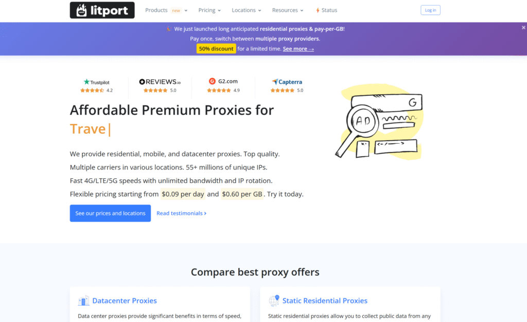The width and height of the screenshot is (527, 322).
Task: Click the Log in button
Action: [430, 10]
